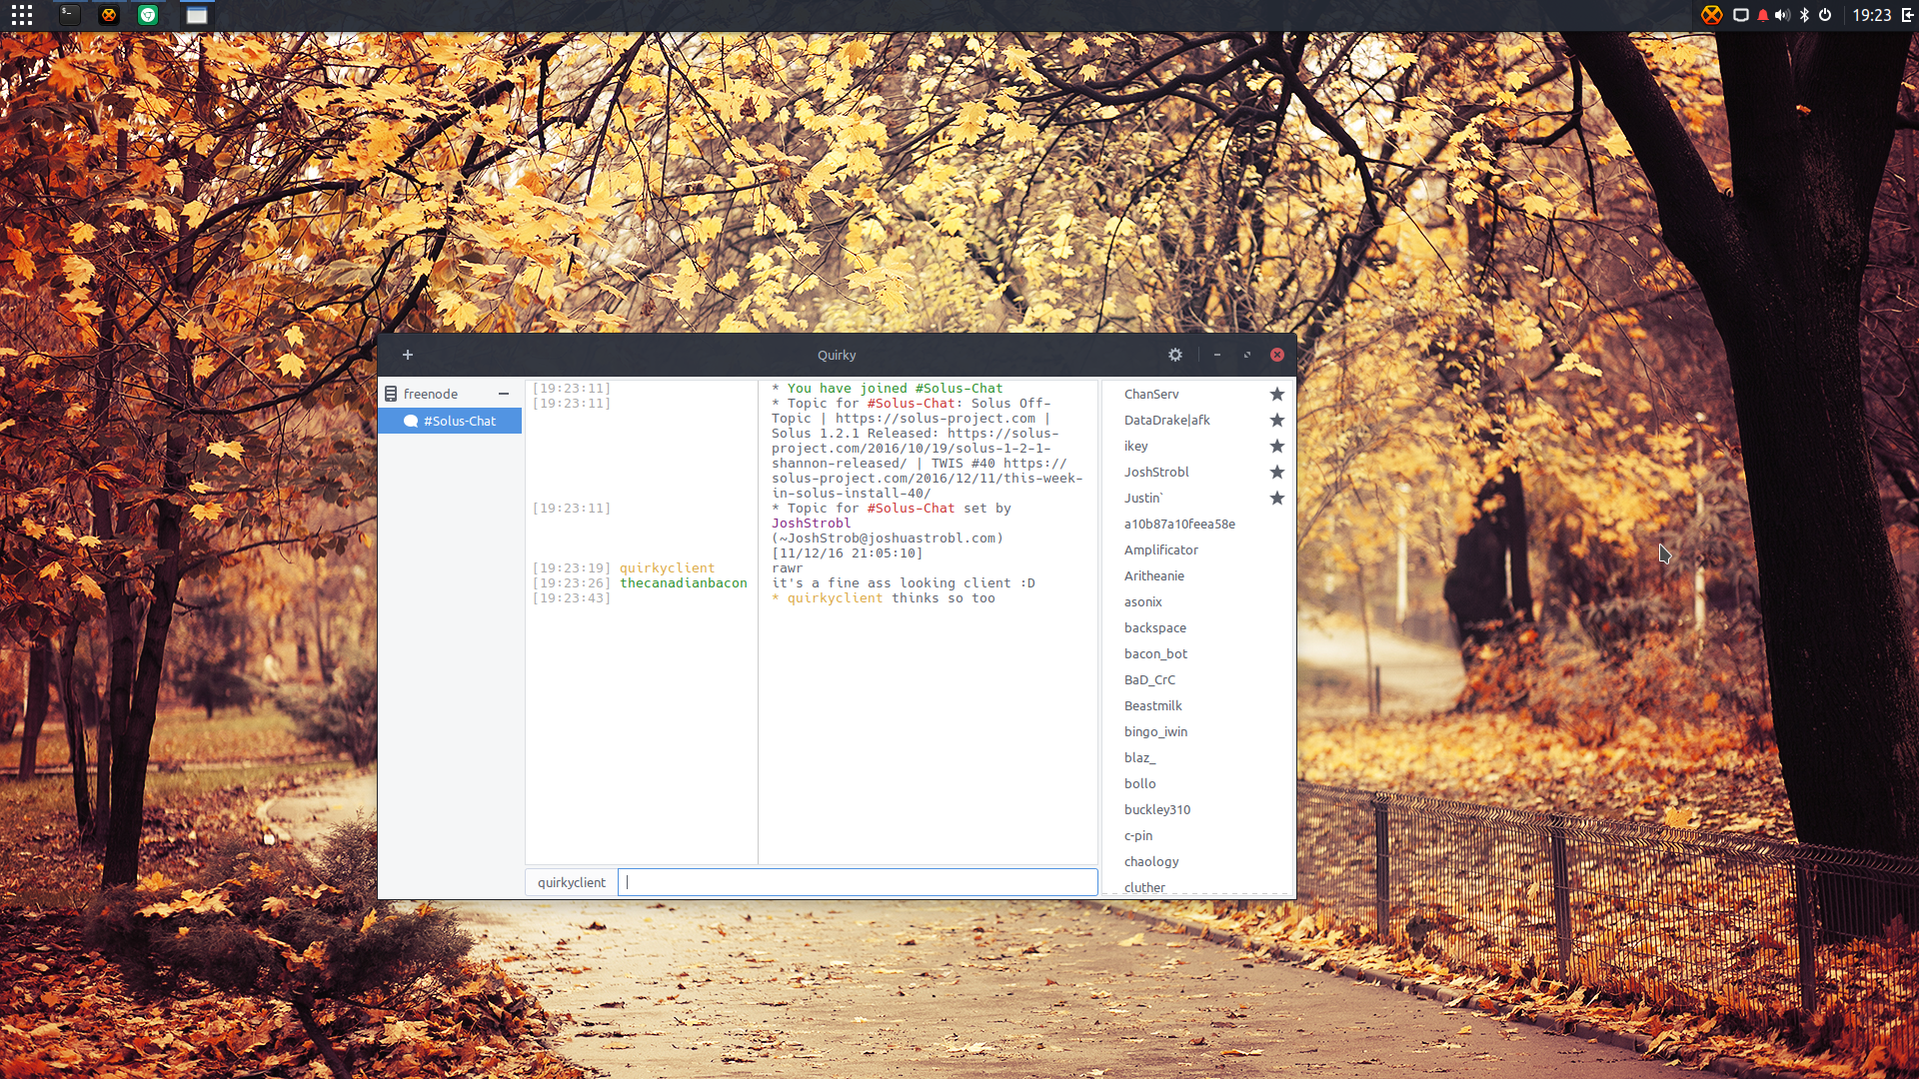This screenshot has height=1079, width=1919.
Task: Open the Bluetooth tray menu
Action: pyautogui.click(x=1804, y=15)
